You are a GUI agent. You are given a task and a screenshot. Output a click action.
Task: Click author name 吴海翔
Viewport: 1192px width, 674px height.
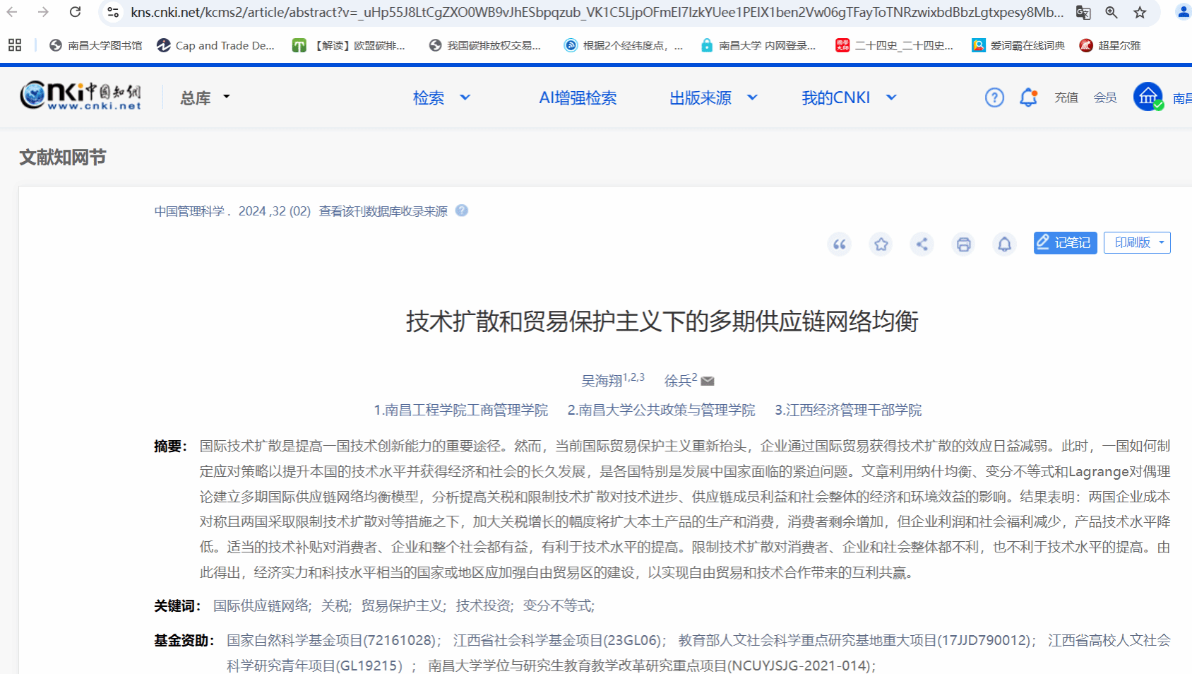pyautogui.click(x=602, y=382)
